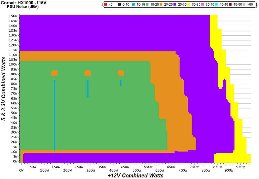Click the 150W label on horizontal axis
Image resolution: width=259 pixels, height=179 pixels.
(56, 167)
